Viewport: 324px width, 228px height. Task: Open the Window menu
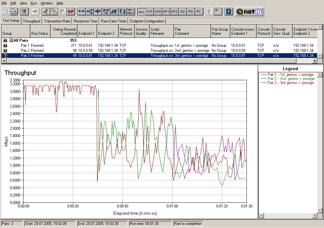[47, 3]
